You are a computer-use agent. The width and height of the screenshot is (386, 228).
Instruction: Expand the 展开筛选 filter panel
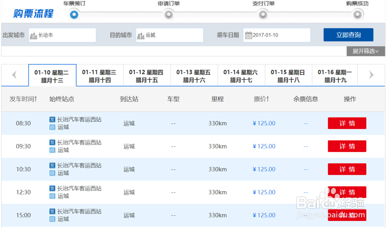coord(365,51)
